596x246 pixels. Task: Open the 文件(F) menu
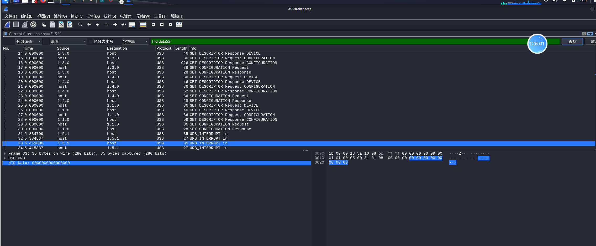[11, 16]
